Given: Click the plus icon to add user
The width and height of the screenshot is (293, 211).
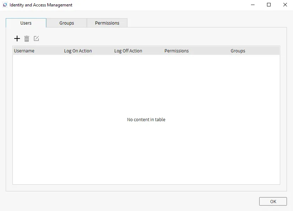Looking at the screenshot, I should point(17,38).
